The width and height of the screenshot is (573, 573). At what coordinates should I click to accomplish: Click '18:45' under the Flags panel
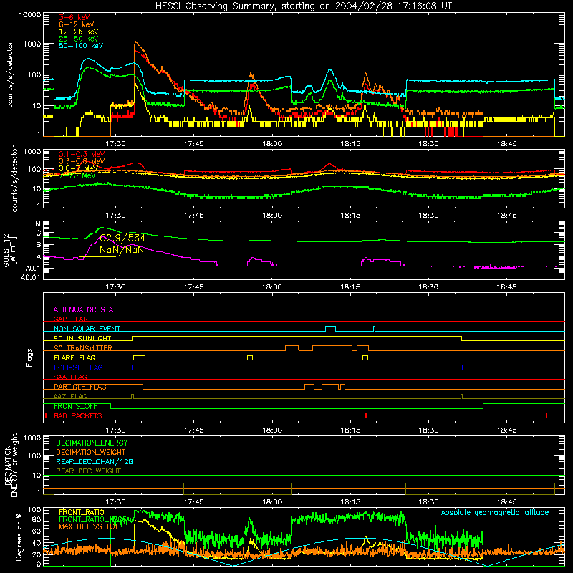coord(506,430)
